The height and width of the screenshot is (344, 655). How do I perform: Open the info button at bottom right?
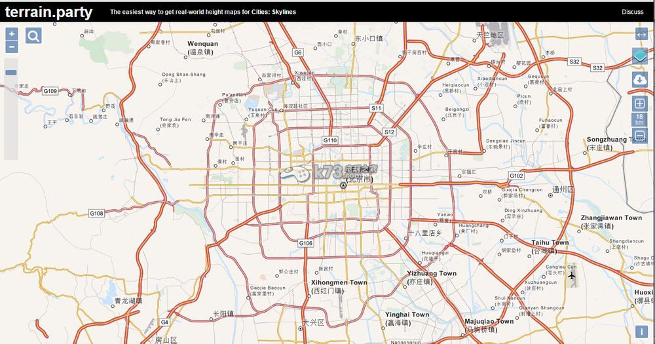640,332
